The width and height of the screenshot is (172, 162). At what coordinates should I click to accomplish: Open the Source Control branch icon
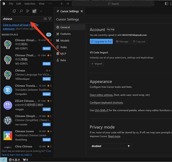click(28, 11)
